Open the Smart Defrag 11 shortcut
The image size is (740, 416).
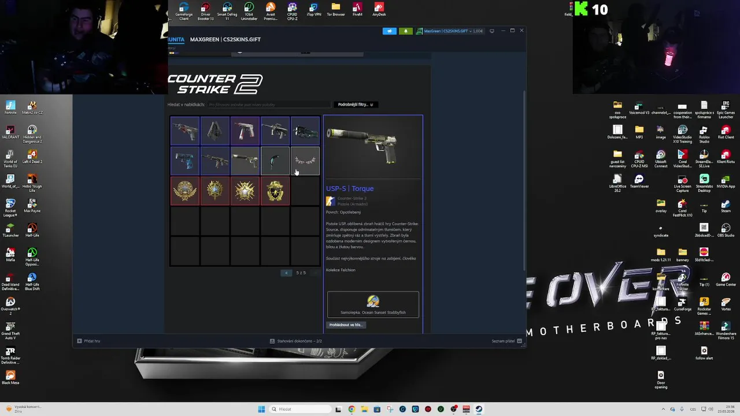227,11
